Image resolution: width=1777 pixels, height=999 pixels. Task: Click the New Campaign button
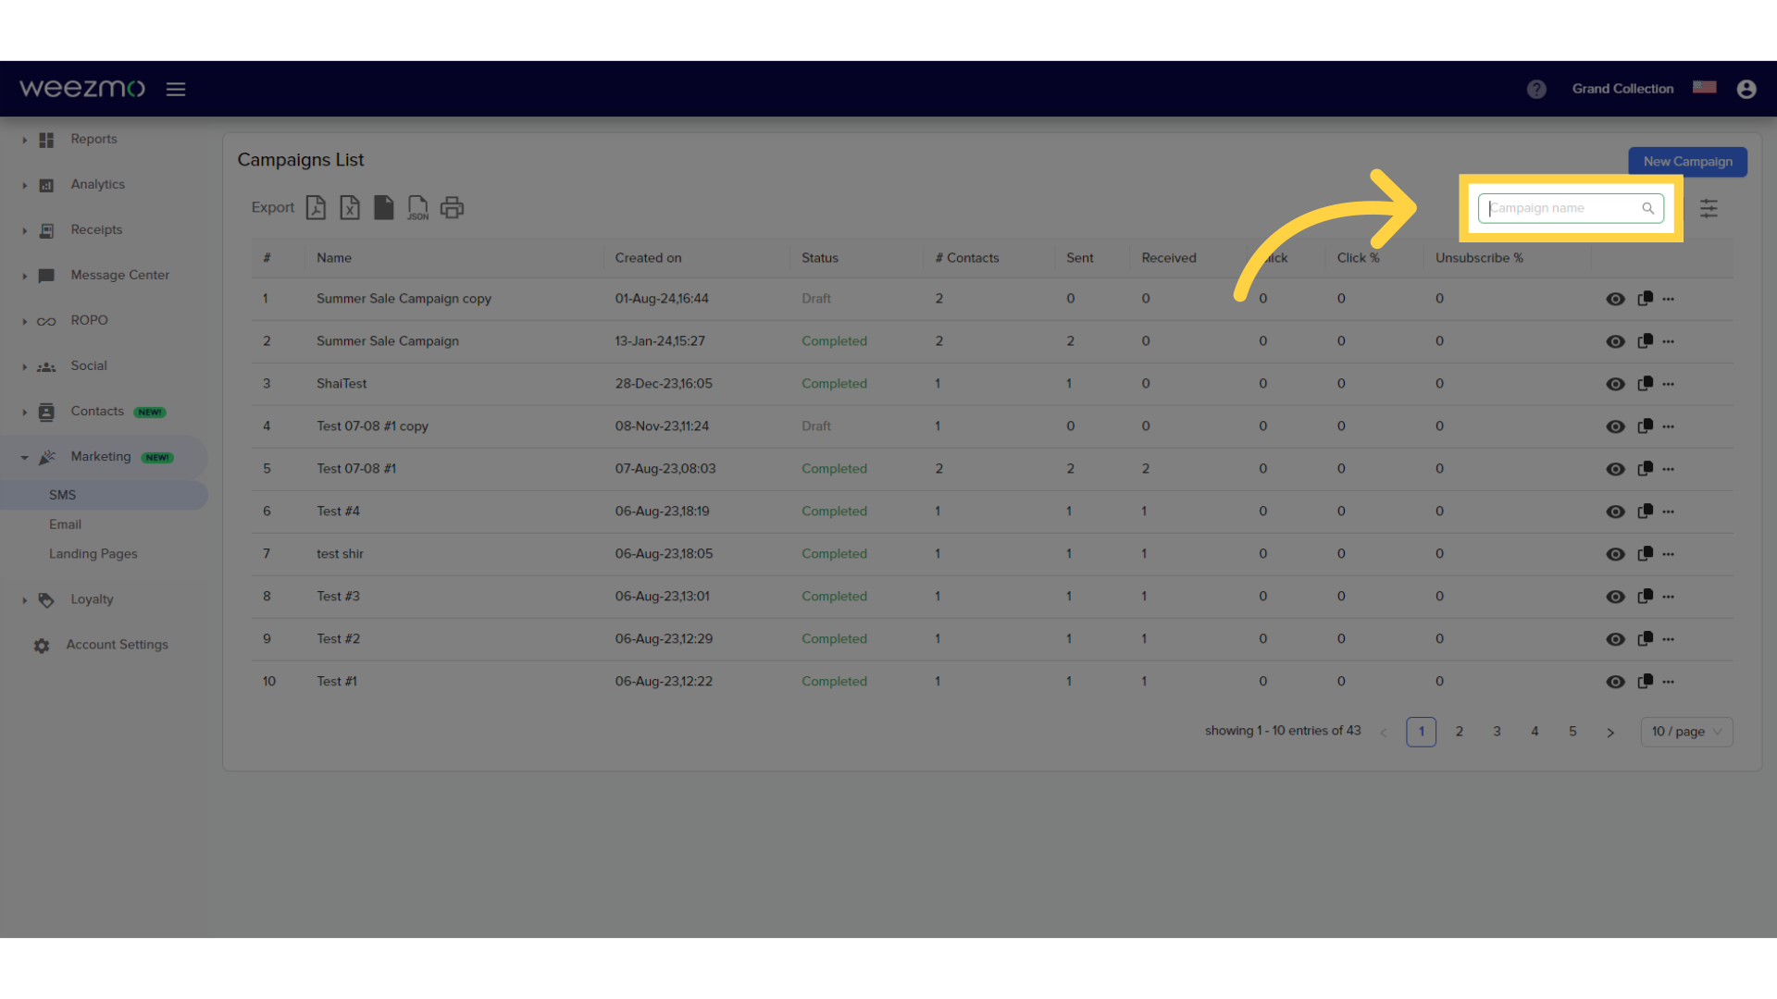point(1688,161)
